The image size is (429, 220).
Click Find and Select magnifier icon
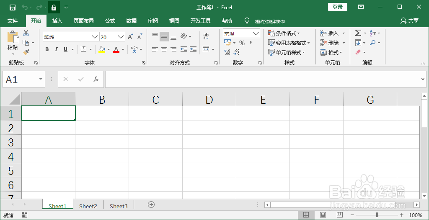(x=372, y=43)
